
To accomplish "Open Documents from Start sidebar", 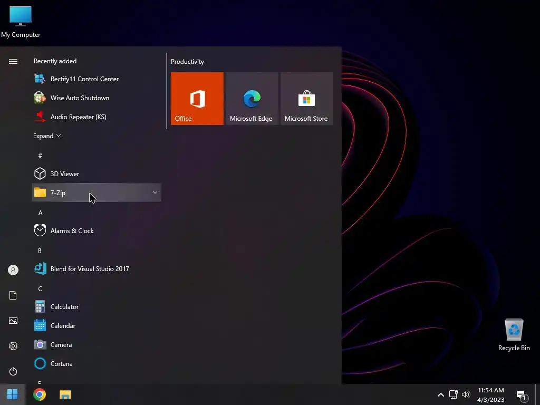I will (13, 295).
